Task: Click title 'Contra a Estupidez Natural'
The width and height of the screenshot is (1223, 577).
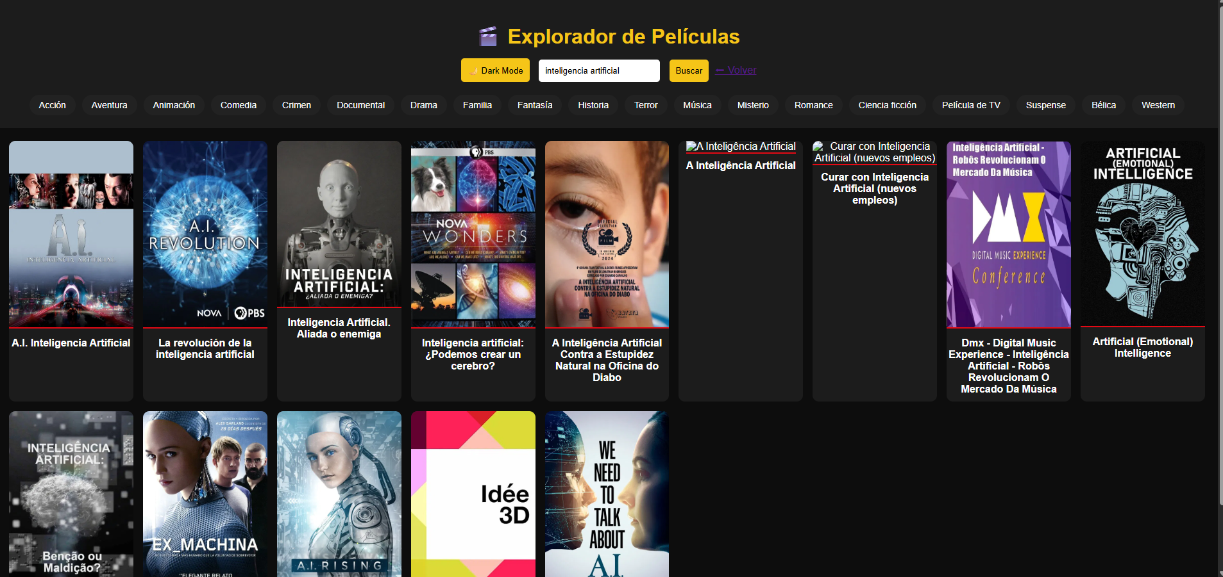Action: pyautogui.click(x=607, y=361)
